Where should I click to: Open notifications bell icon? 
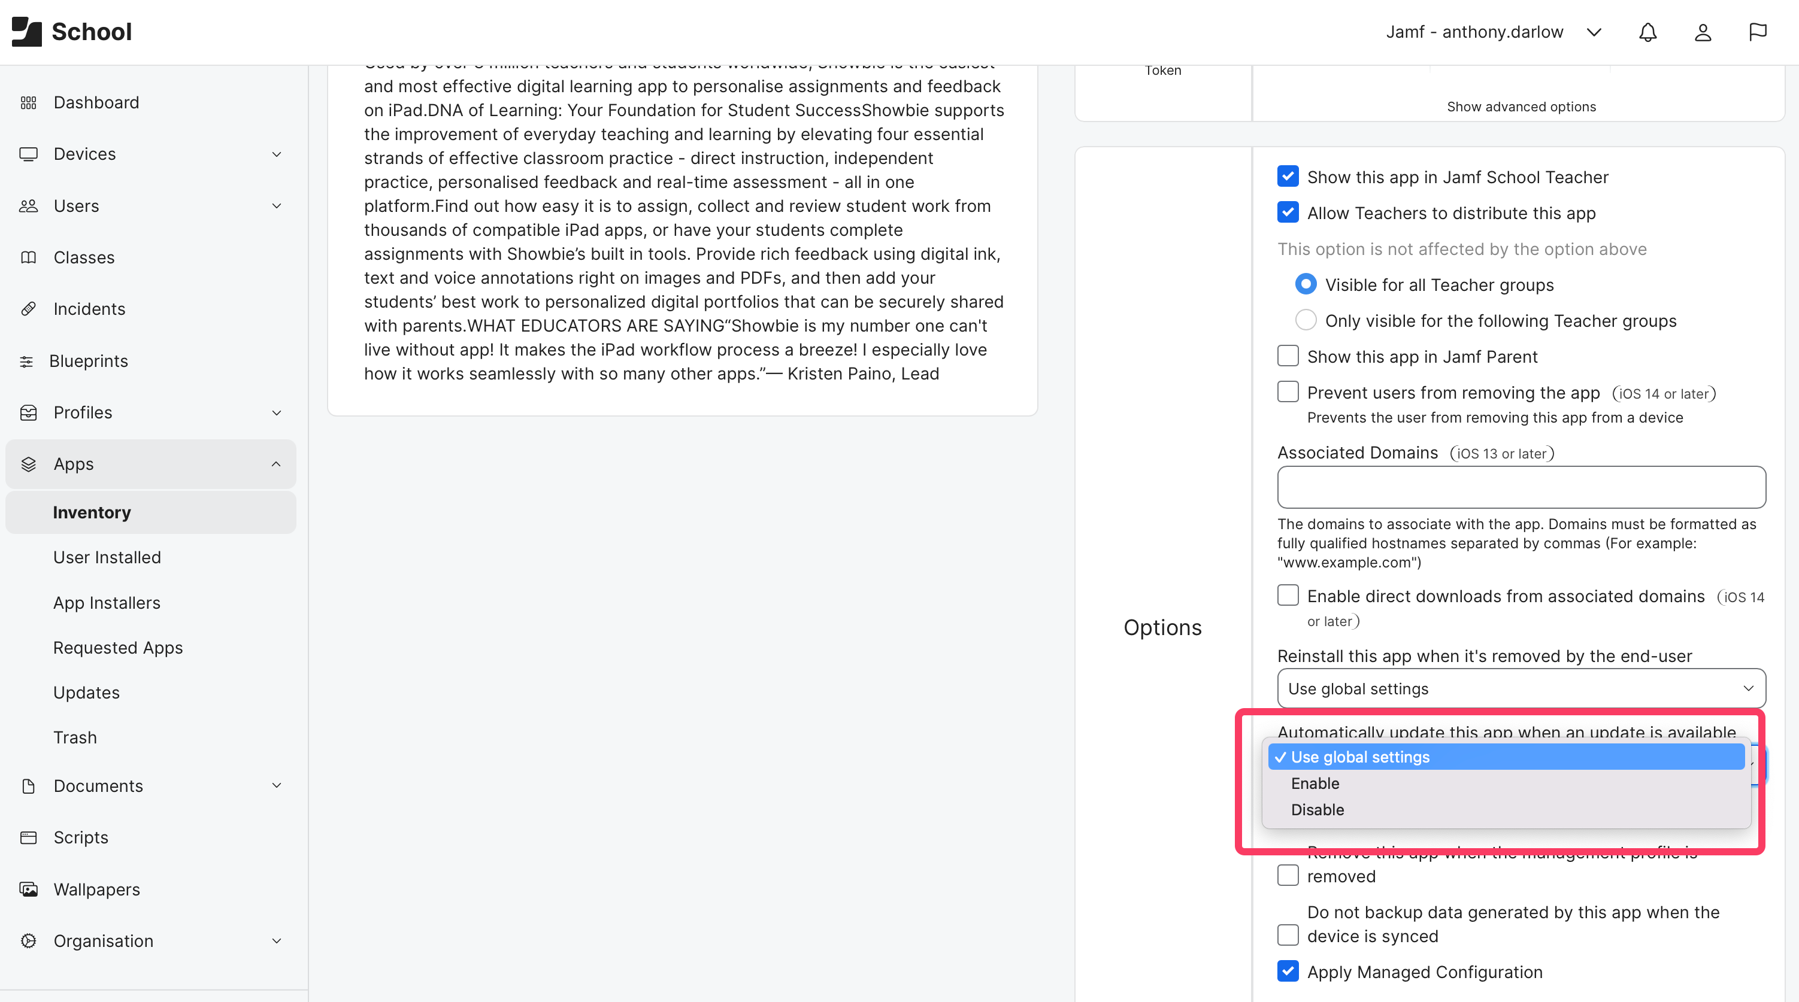1647,32
